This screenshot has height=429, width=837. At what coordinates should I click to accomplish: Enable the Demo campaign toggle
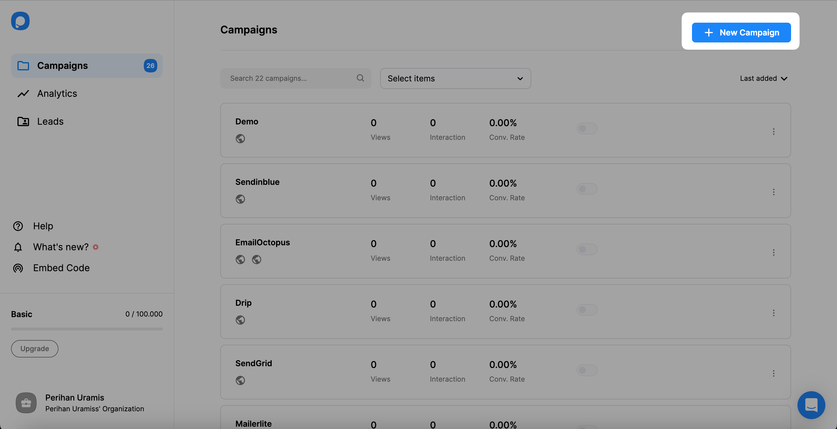tap(586, 129)
